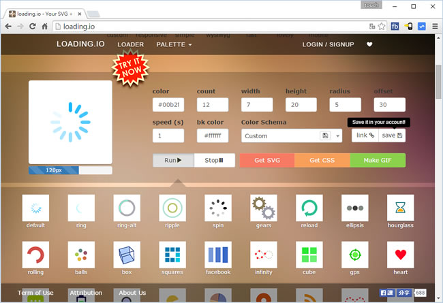Open LOGIN / SIGNUP page
The image size is (443, 303).
328,45
